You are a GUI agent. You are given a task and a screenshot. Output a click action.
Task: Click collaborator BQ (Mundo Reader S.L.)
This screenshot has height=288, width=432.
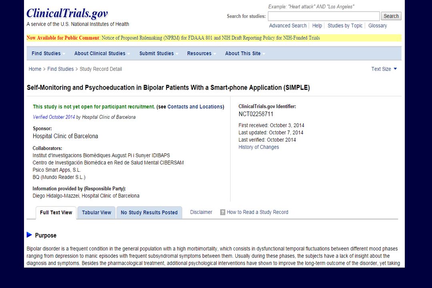coord(59,177)
